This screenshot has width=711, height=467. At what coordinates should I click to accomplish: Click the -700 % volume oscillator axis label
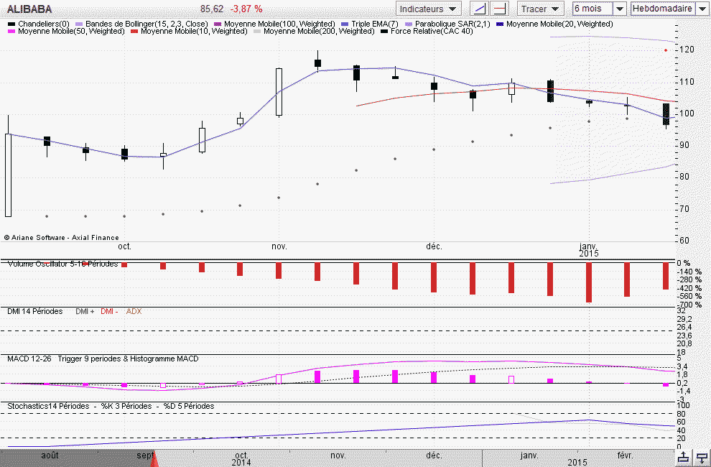(x=689, y=305)
